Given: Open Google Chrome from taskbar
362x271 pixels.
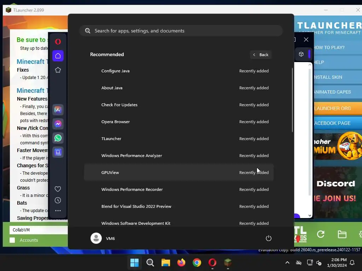Looking at the screenshot, I should coord(197,263).
